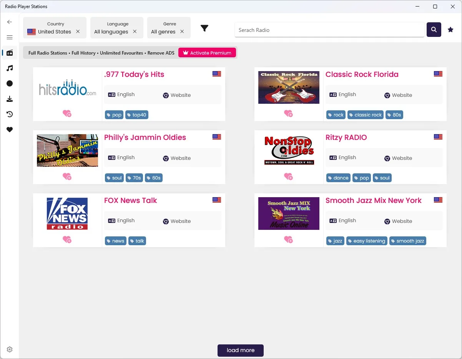Add Classic Rock Florida to favourites
Screen dimensions: 462x359
288,113
